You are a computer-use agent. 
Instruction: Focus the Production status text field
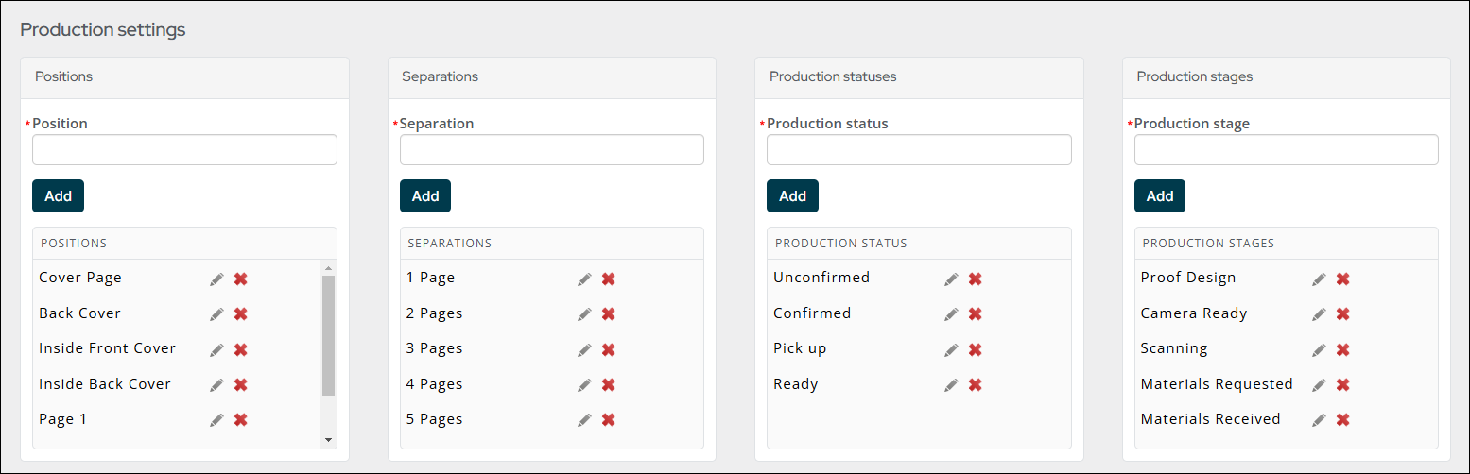(x=919, y=149)
